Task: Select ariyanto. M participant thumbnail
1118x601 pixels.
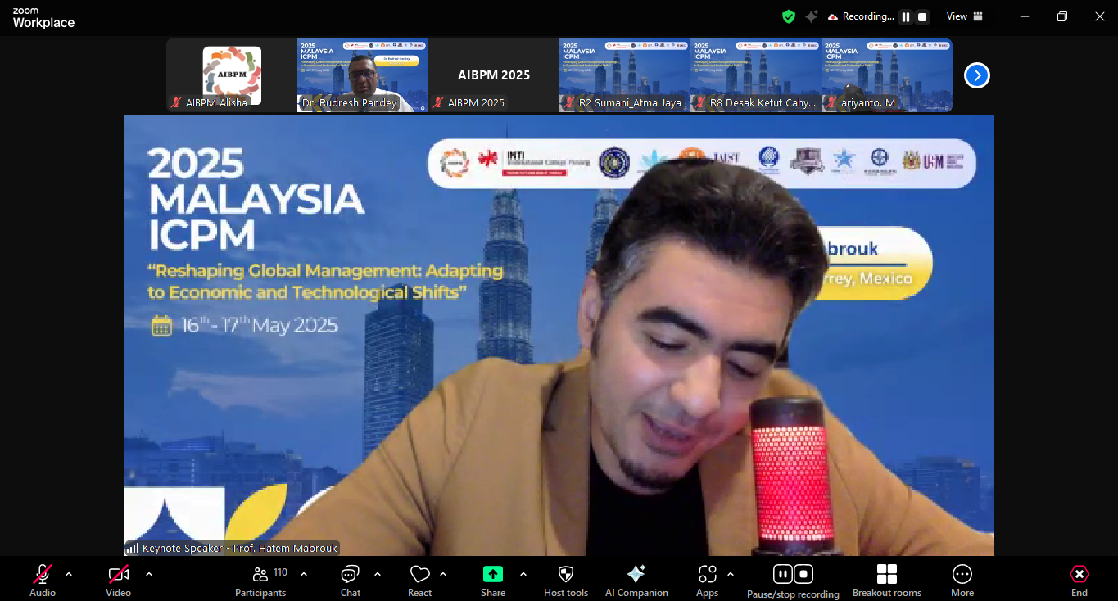Action: pos(887,75)
